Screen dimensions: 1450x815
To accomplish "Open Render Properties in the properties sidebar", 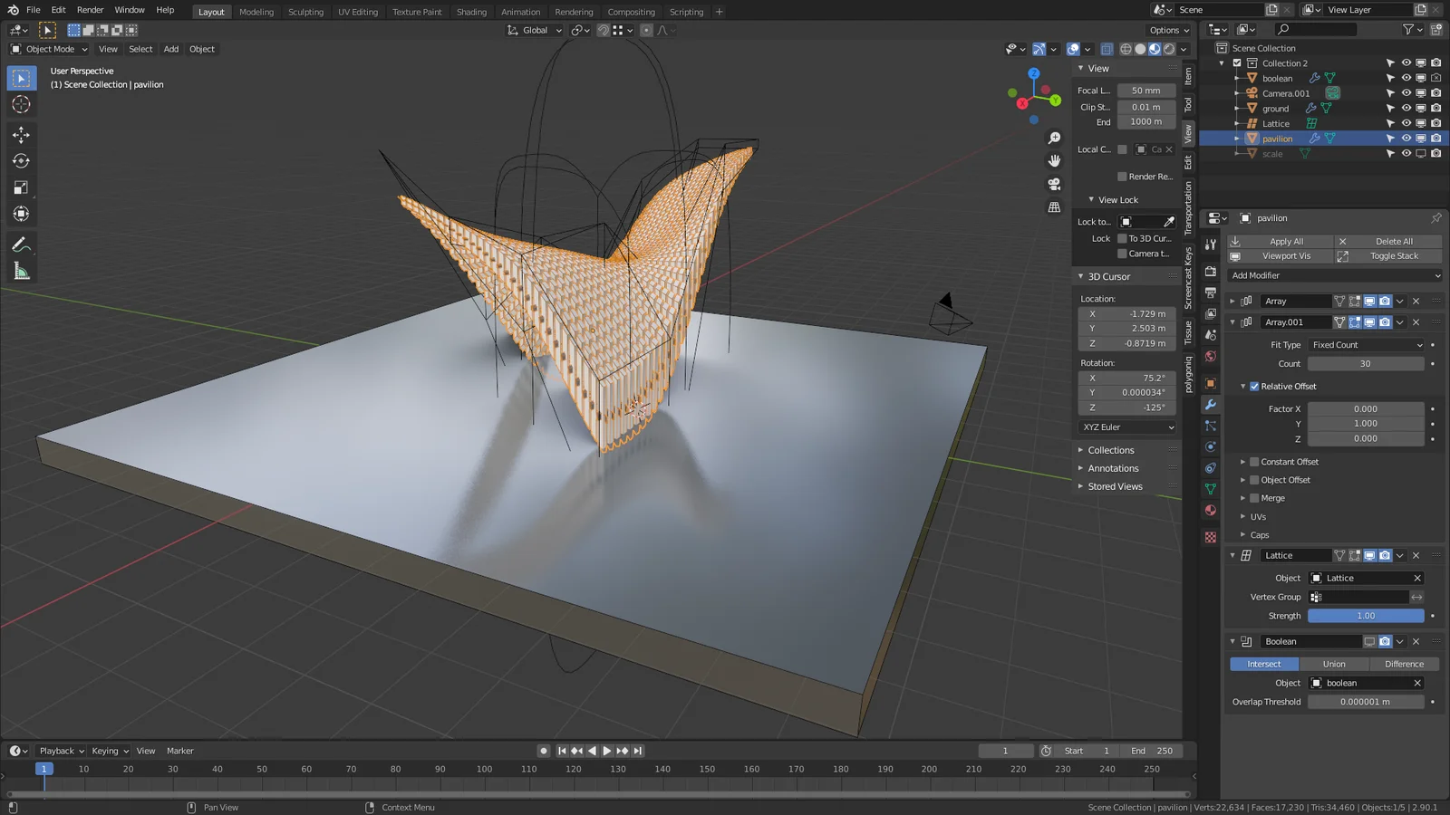I will click(1210, 271).
